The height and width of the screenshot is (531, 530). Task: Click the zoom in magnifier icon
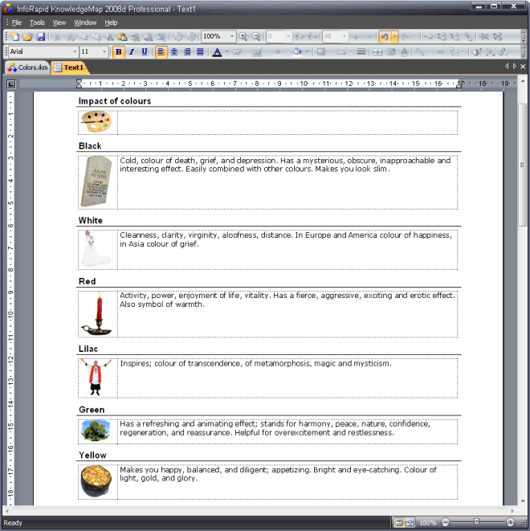click(x=243, y=37)
